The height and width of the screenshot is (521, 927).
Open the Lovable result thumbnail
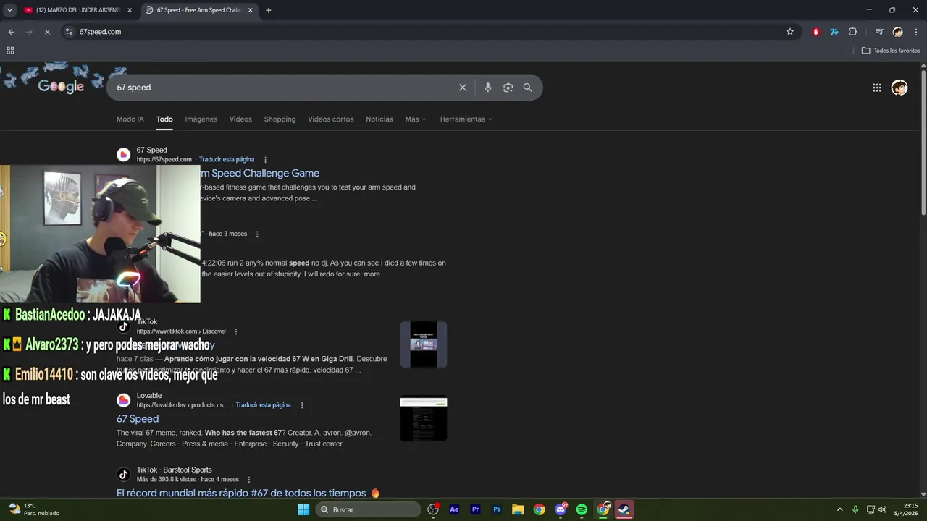click(424, 419)
